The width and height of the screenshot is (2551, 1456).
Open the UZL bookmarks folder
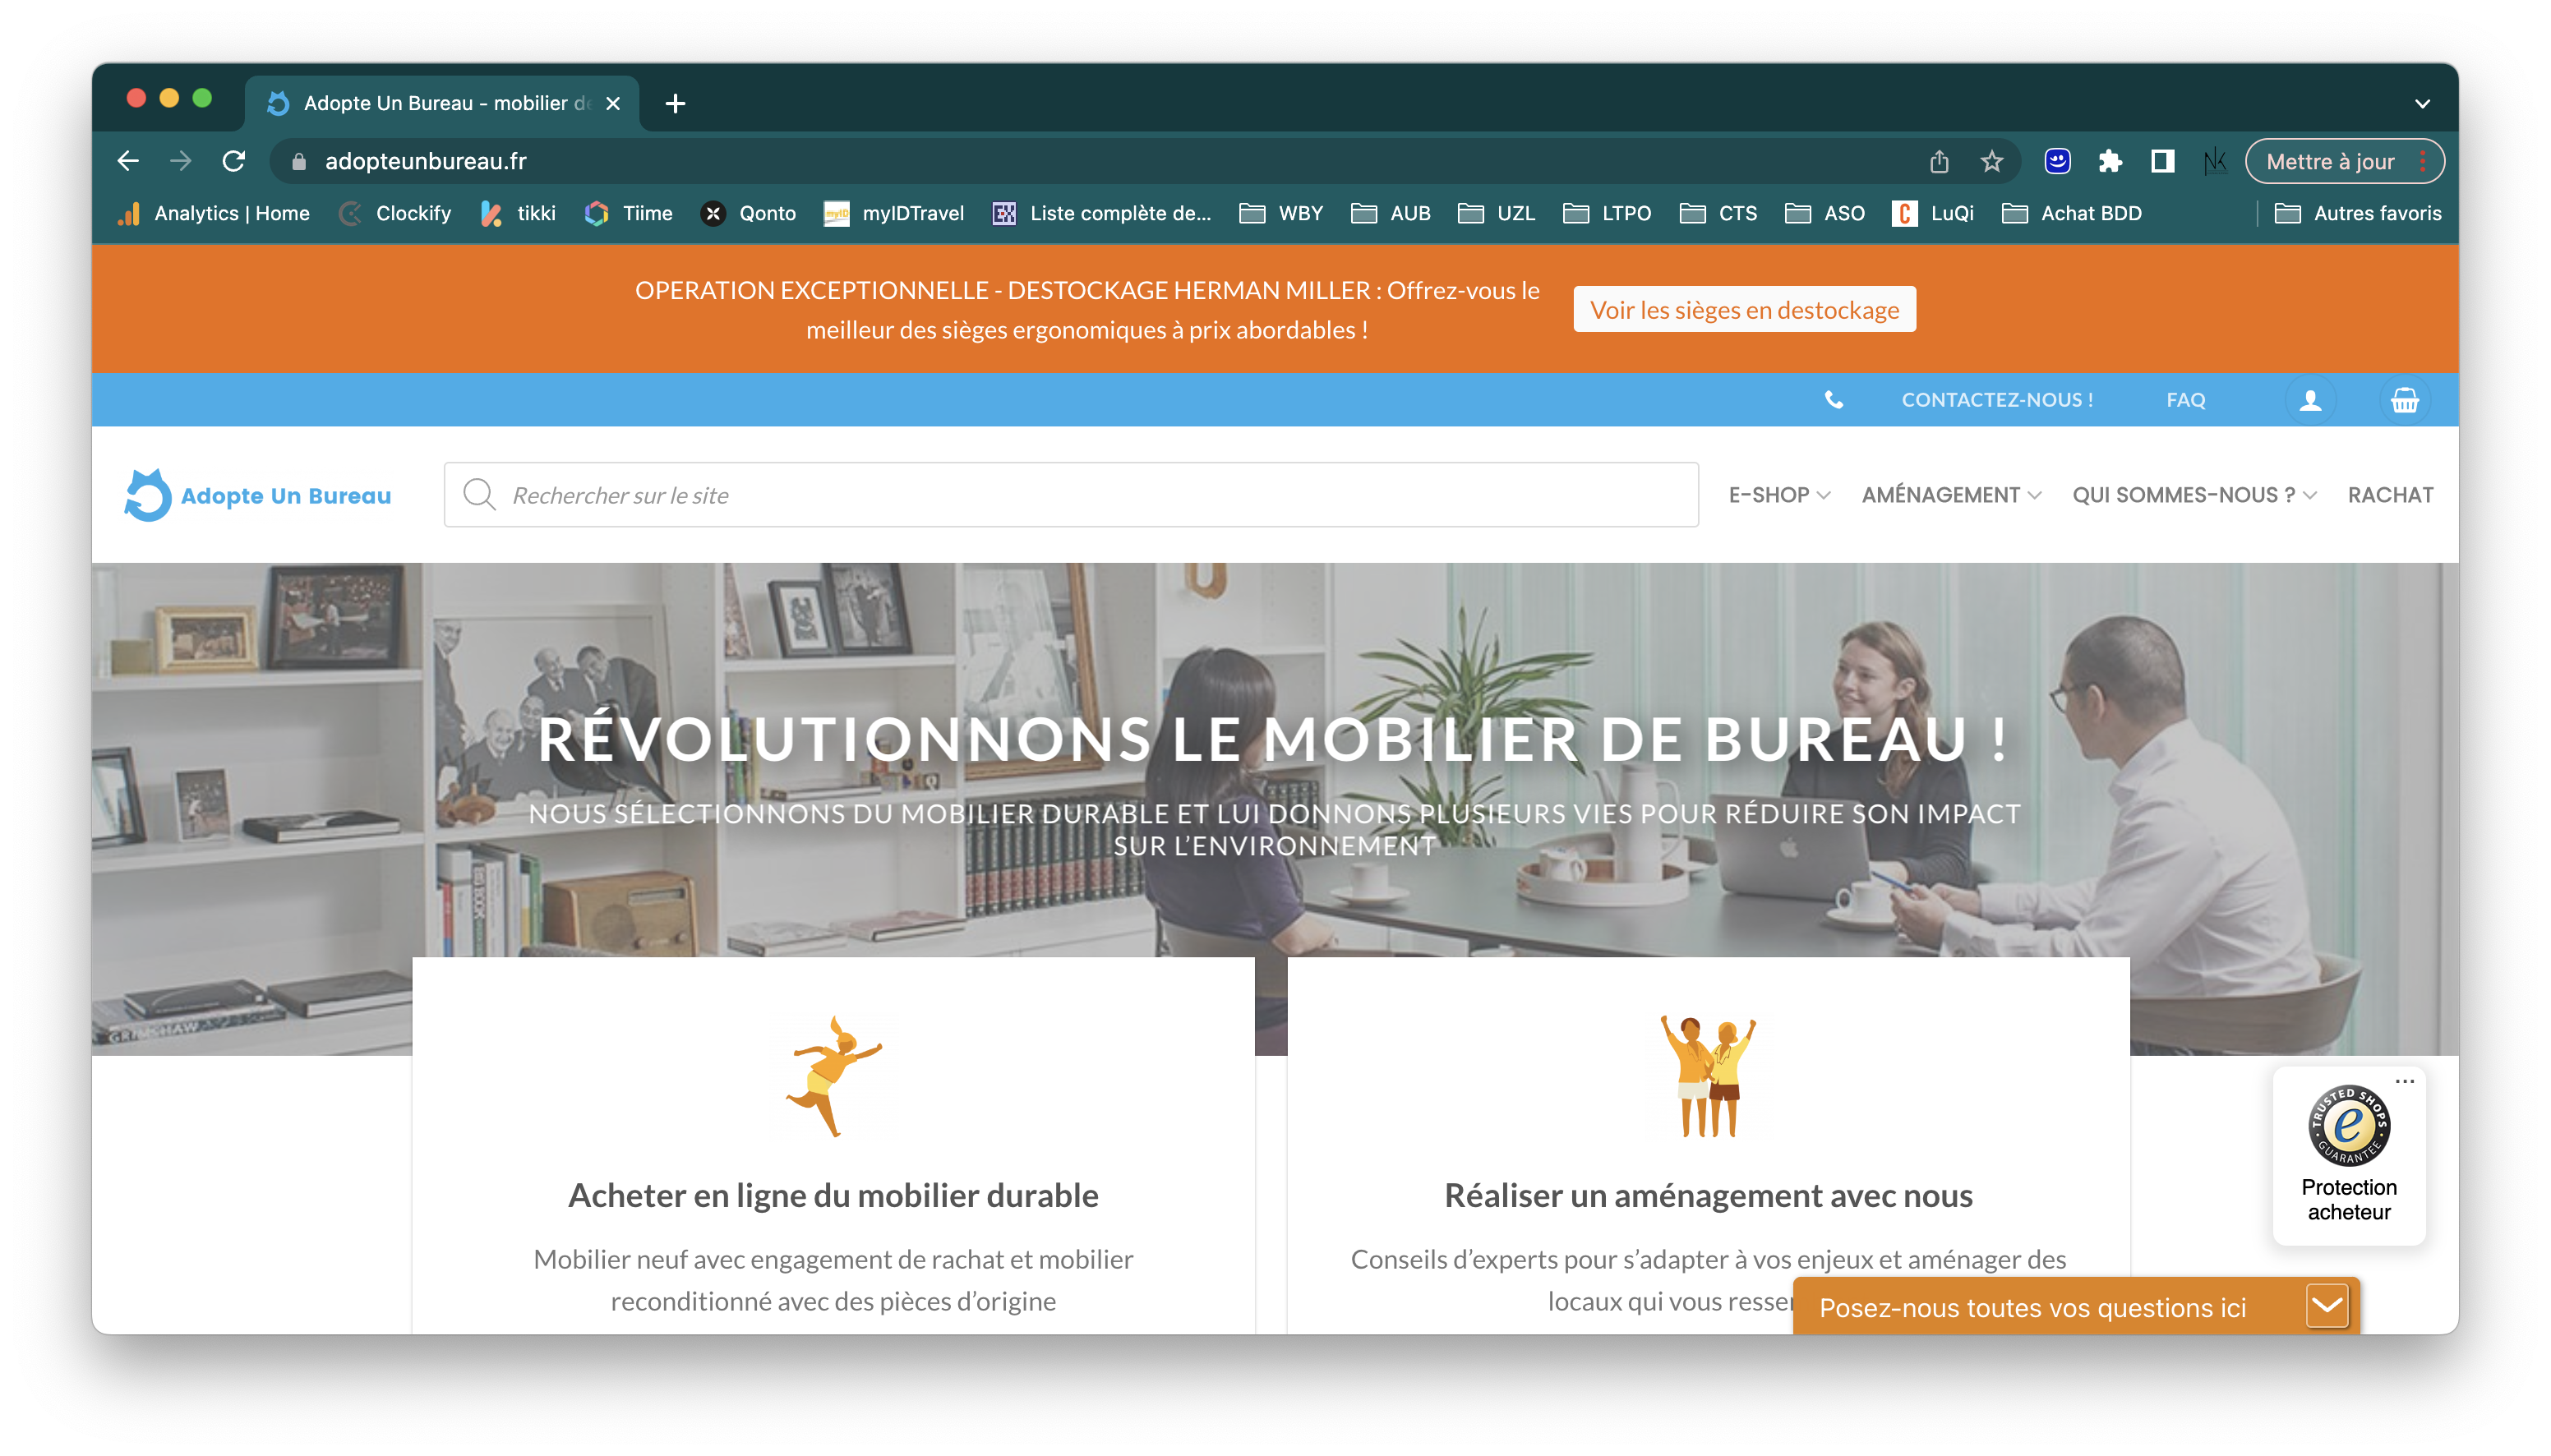click(1496, 213)
